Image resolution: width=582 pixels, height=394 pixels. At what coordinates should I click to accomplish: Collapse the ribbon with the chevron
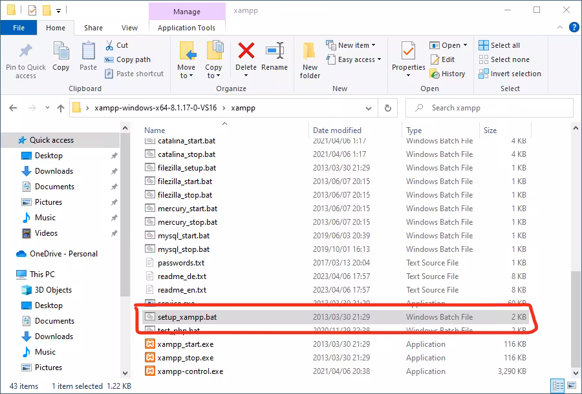pyautogui.click(x=560, y=27)
